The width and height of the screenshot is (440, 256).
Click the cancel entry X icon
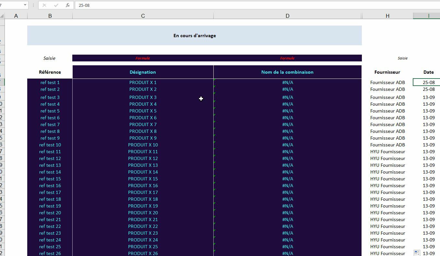[x=44, y=5]
